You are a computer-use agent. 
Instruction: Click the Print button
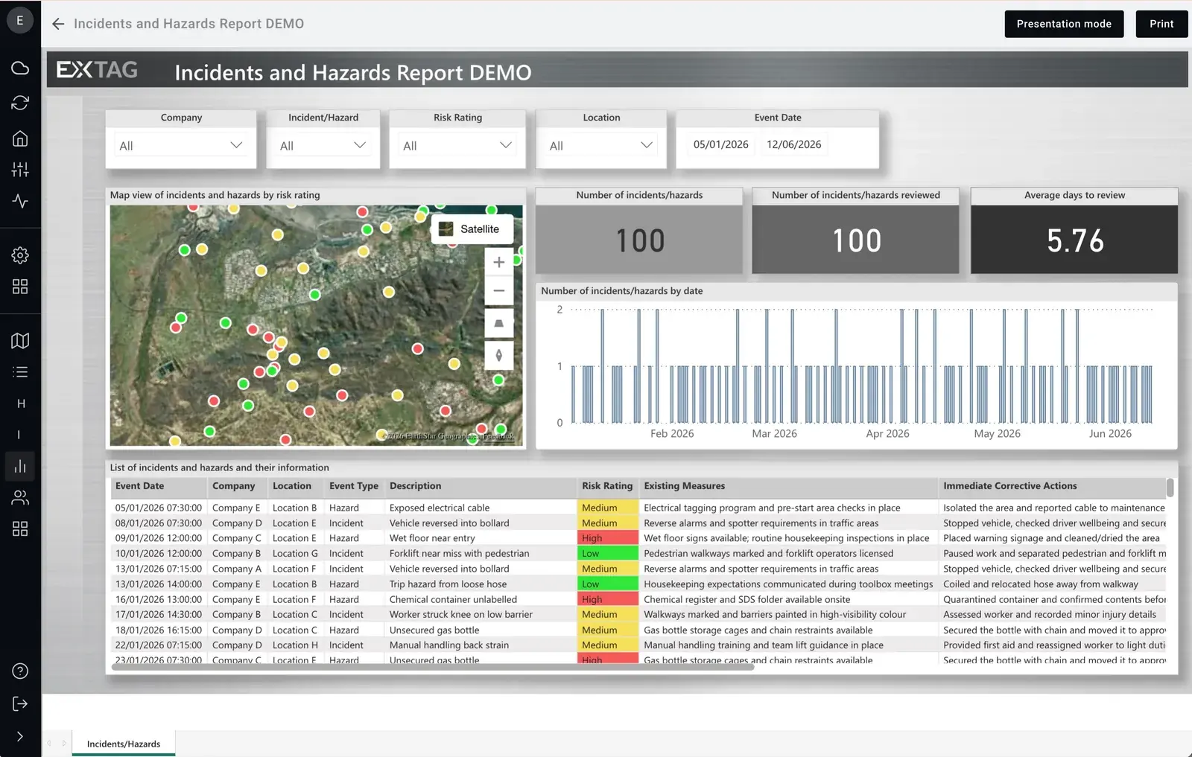click(1161, 24)
